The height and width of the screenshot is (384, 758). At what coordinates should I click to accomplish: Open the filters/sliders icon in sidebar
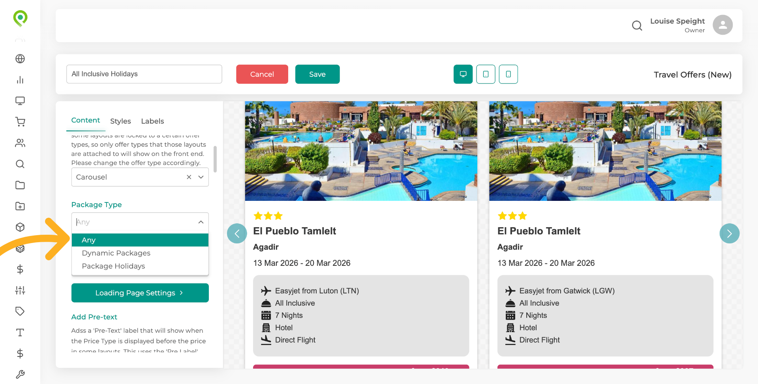tap(20, 290)
